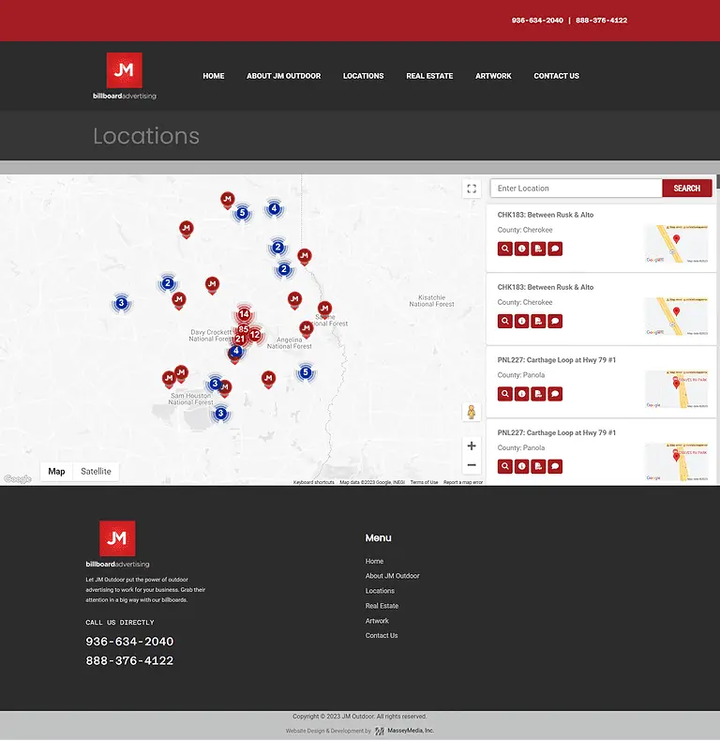The image size is (720, 741).
Task: Open the Locations menu item
Action: pyautogui.click(x=363, y=76)
